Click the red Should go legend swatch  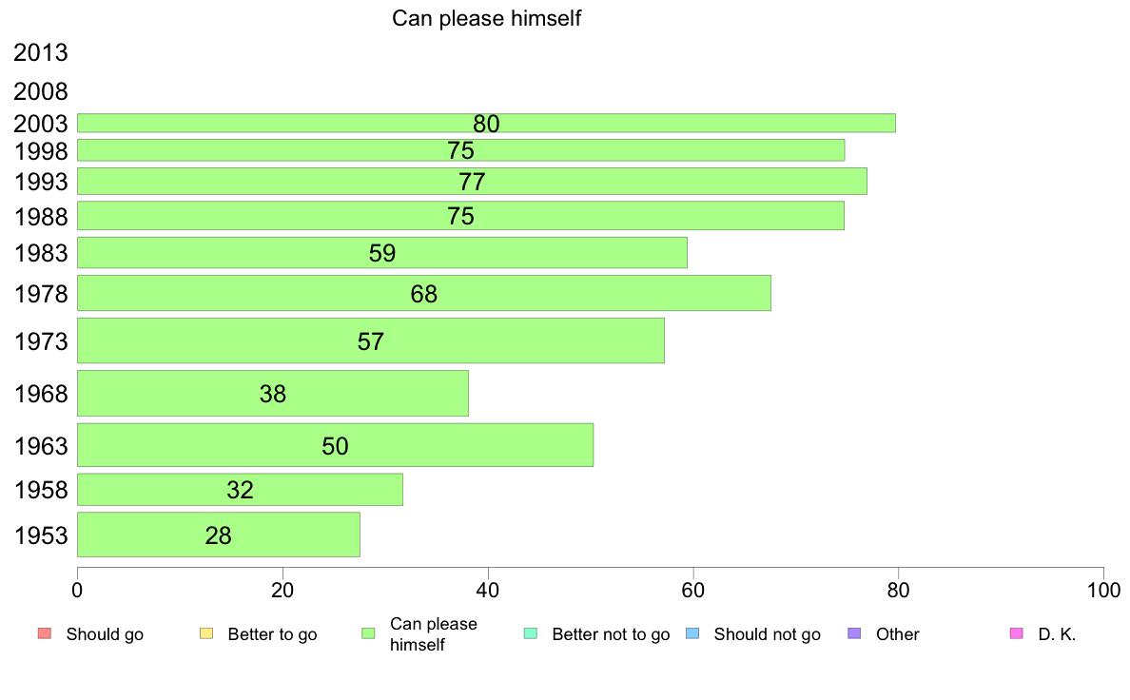coord(45,633)
